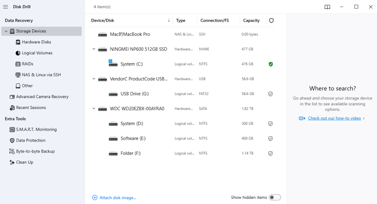Open Data Protection tool

(x=31, y=140)
